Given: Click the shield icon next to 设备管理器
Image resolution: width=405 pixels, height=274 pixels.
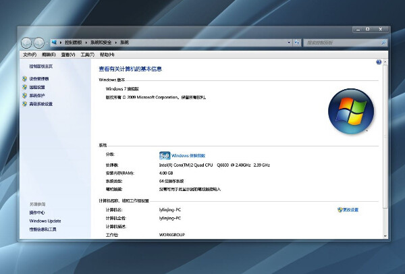Looking at the screenshot, I should [24, 79].
